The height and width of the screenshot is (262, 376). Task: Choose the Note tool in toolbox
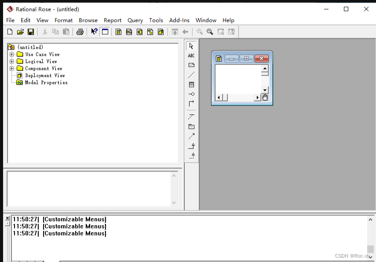191,65
